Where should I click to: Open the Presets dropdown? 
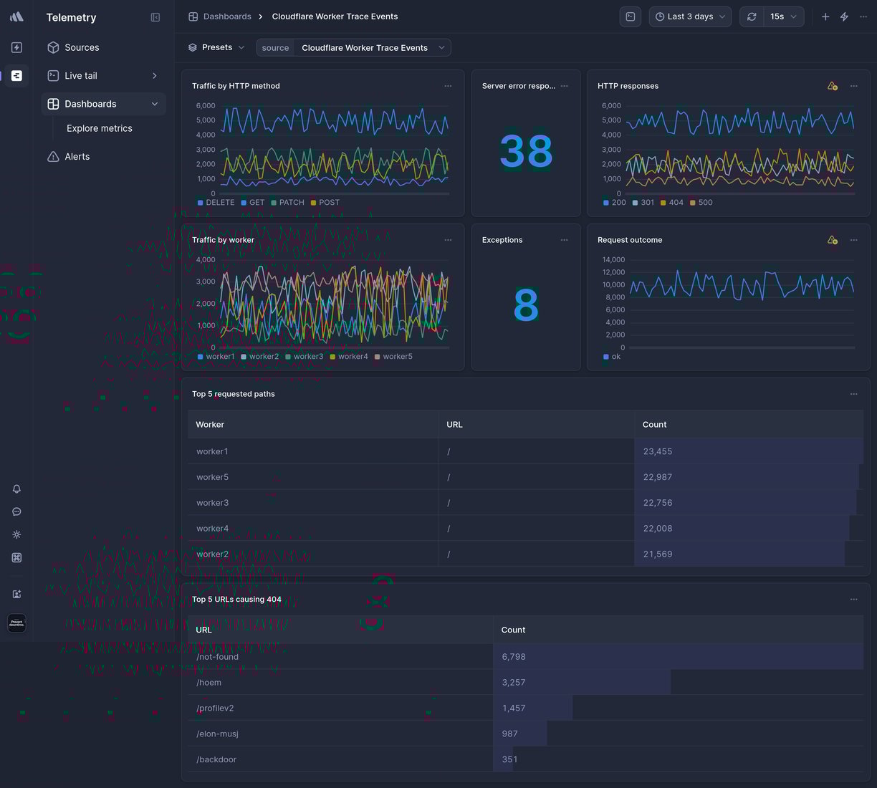[x=216, y=47]
